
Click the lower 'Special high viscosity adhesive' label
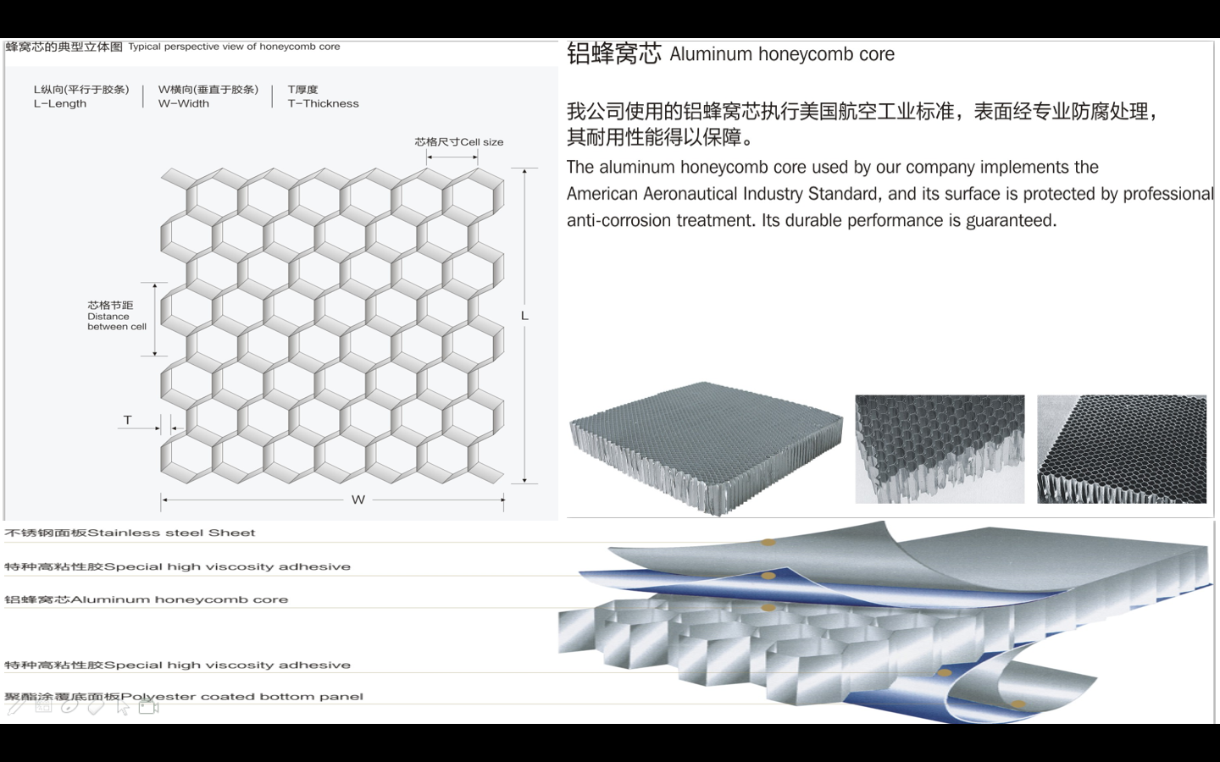point(227,665)
